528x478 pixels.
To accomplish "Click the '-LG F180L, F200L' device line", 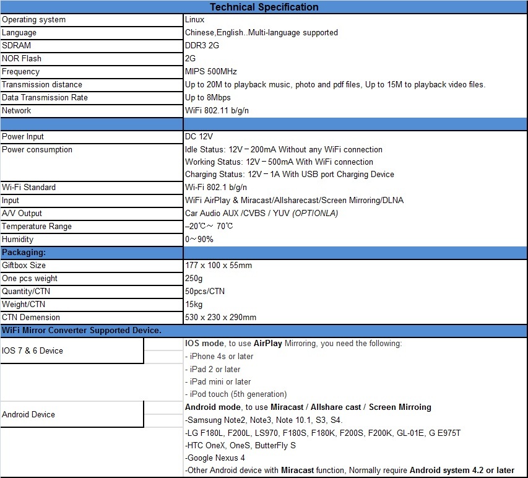I will (x=322, y=433).
